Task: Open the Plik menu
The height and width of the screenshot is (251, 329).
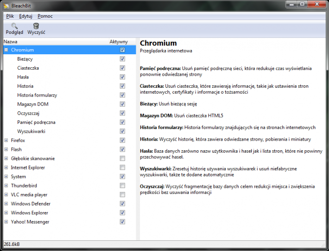Action: (10, 16)
